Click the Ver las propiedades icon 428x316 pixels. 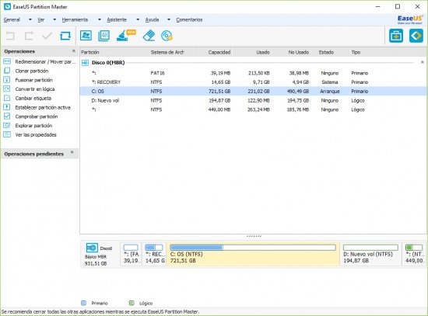(7, 134)
